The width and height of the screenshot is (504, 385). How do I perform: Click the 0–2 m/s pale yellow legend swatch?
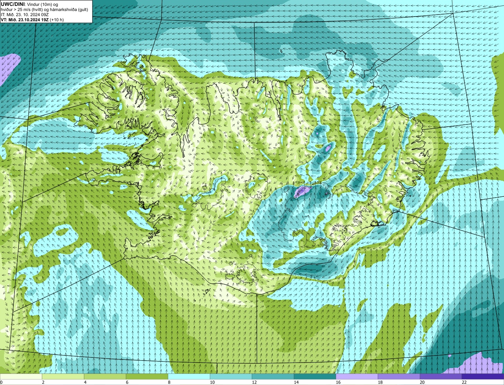pos(21,376)
